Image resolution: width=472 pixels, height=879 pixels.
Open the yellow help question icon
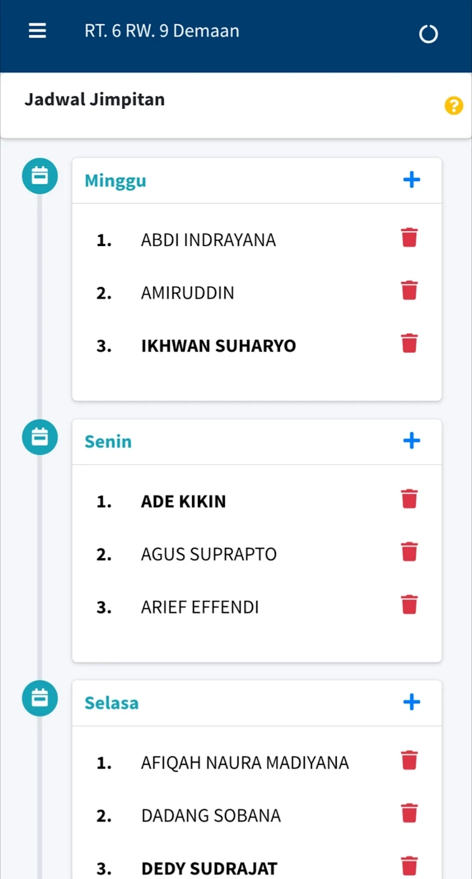coord(454,106)
